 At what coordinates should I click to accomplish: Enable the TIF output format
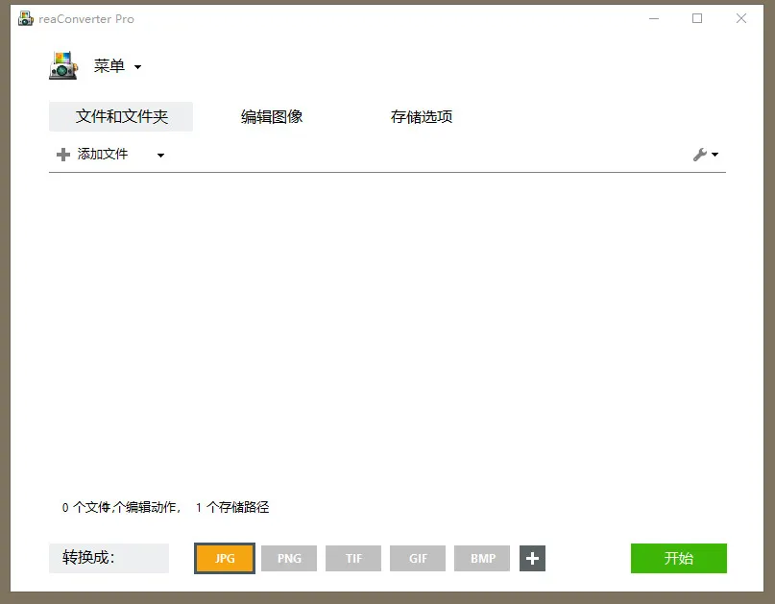point(352,558)
